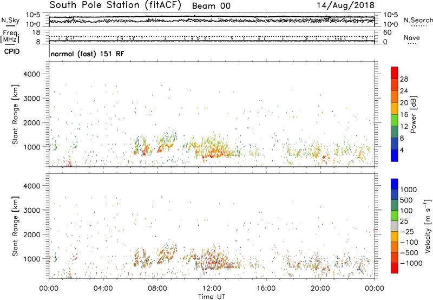
Task: Click the "Freq. [MHz]" axis label
Action: [x=10, y=36]
